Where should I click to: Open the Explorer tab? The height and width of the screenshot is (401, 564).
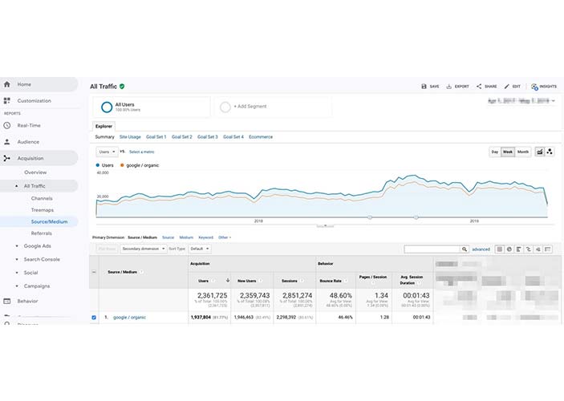[x=104, y=126]
